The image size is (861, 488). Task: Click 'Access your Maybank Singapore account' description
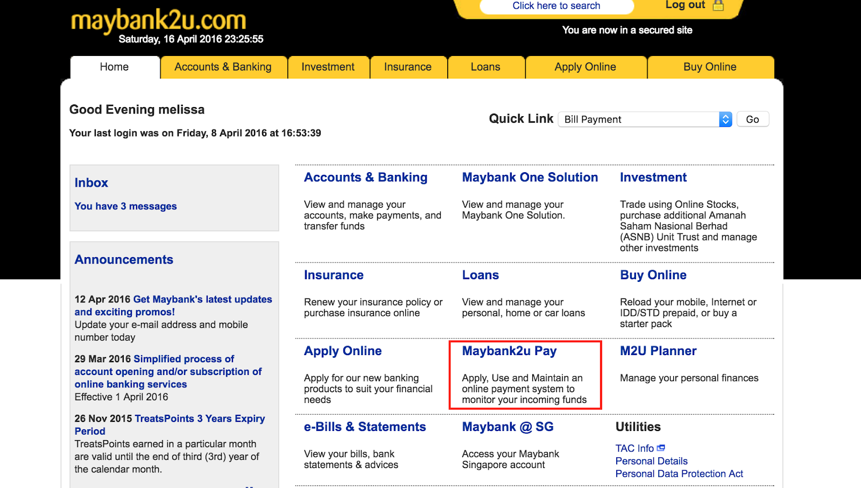pos(511,459)
